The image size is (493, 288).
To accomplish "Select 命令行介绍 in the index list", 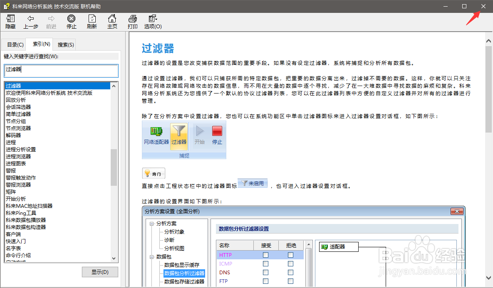I will (18, 255).
